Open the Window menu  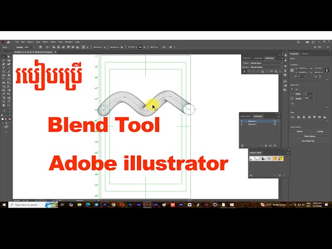click(x=69, y=42)
